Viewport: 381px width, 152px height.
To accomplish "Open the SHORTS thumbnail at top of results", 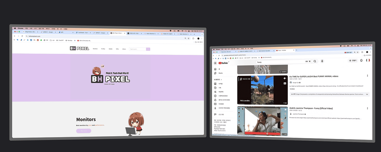I will click(x=263, y=69).
